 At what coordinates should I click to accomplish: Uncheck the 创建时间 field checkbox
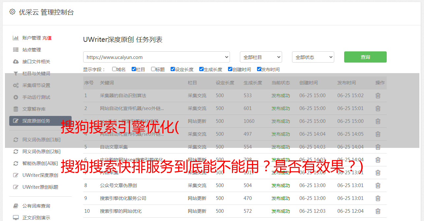point(230,69)
